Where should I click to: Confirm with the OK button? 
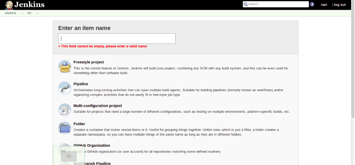[69, 157]
